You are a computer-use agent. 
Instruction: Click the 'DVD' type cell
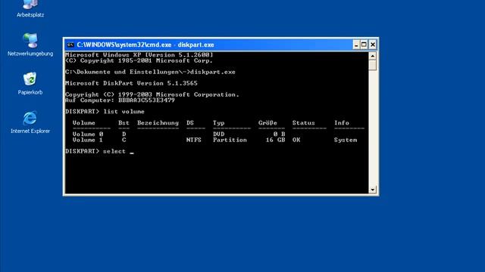[219, 134]
